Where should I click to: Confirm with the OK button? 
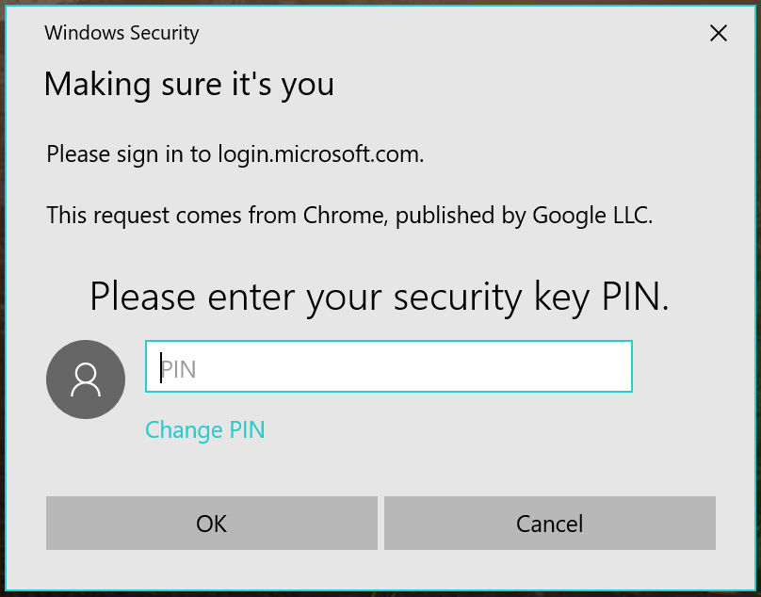point(211,524)
